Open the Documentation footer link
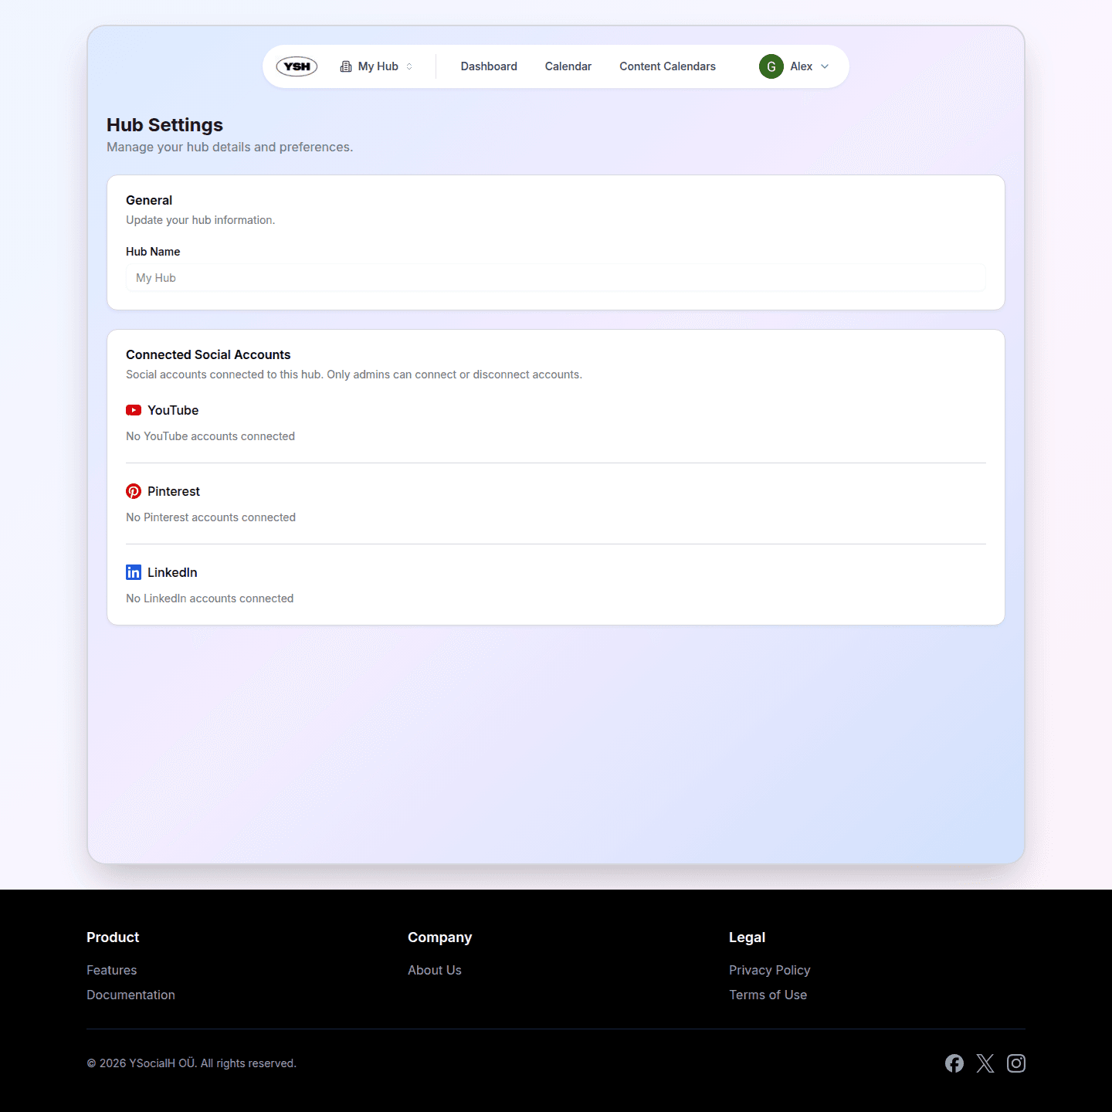1112x1112 pixels. click(131, 995)
